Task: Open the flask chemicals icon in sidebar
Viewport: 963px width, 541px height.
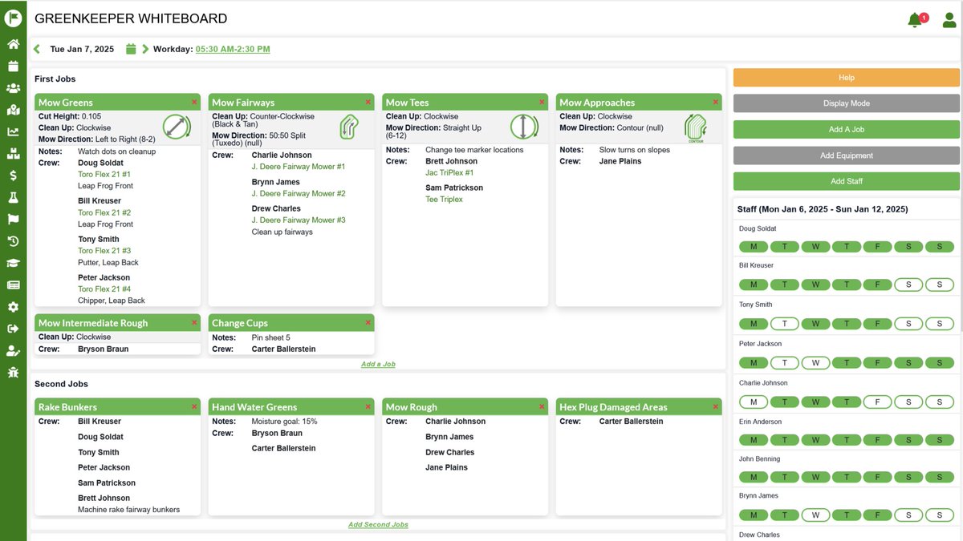Action: [12, 196]
